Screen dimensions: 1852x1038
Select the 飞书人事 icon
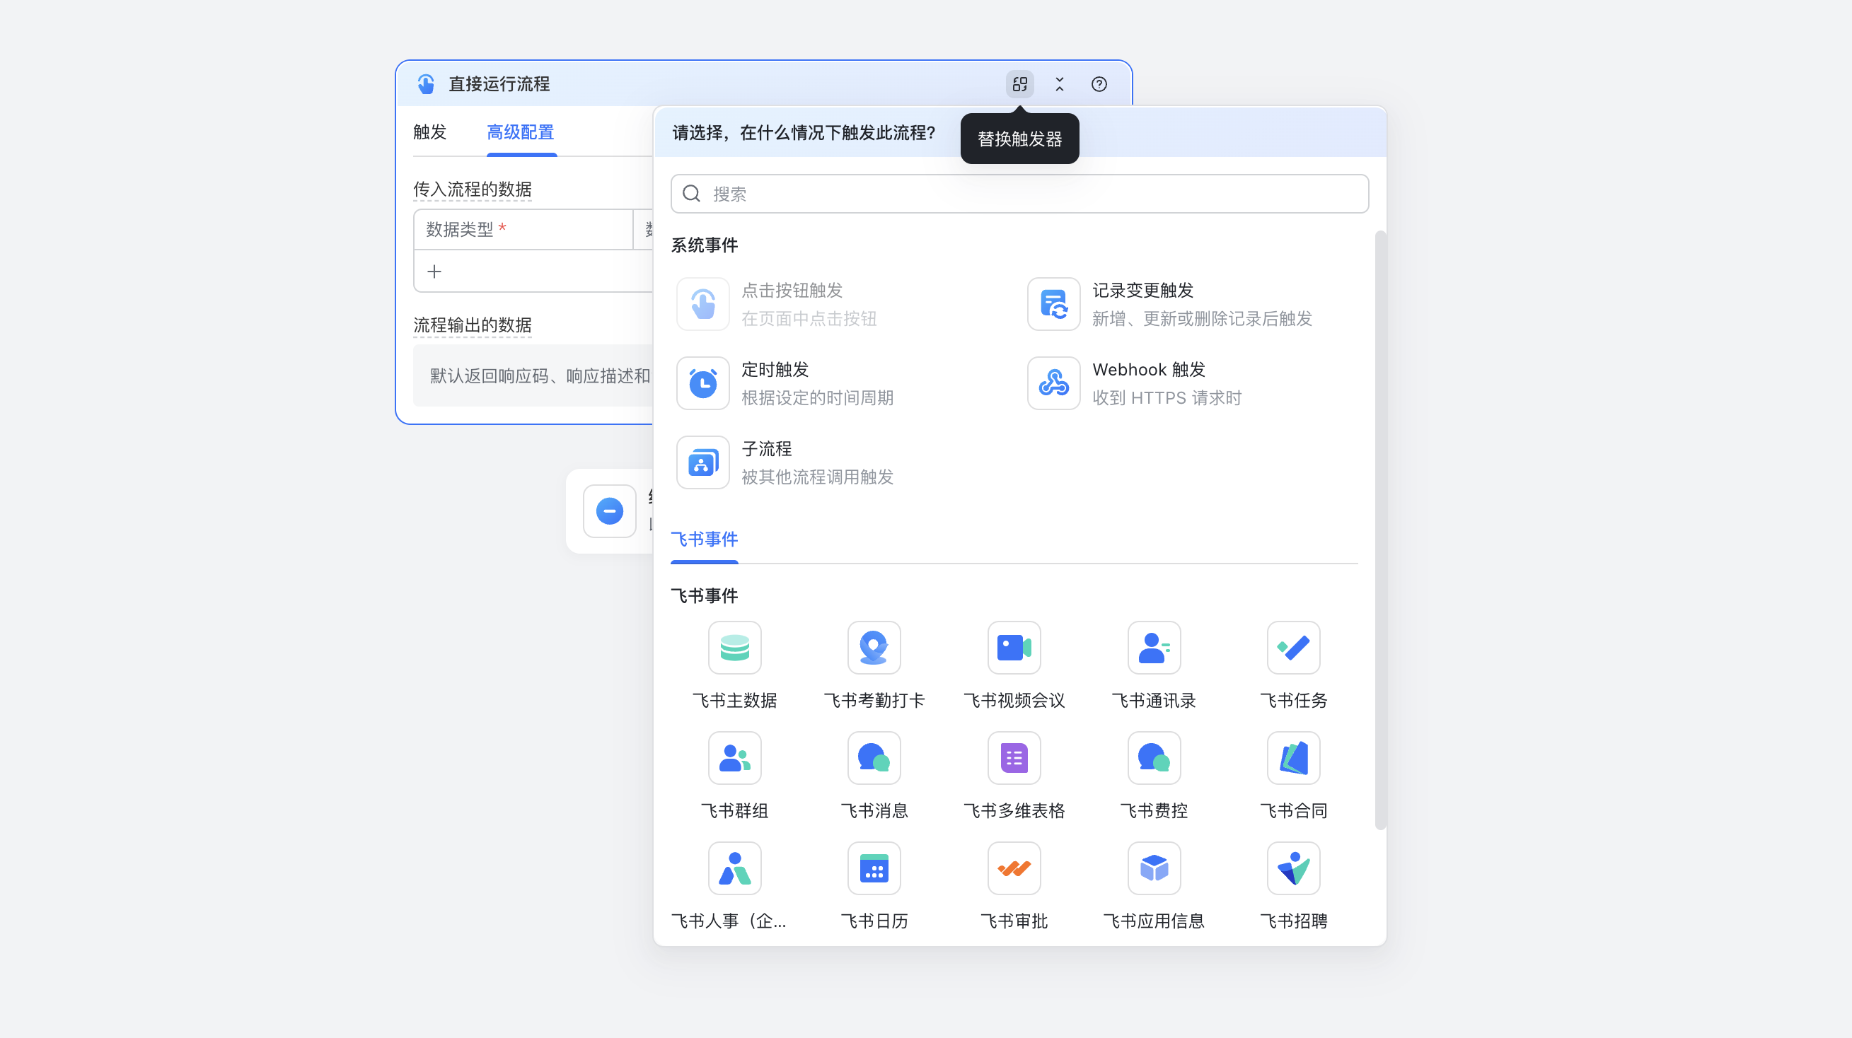tap(734, 868)
